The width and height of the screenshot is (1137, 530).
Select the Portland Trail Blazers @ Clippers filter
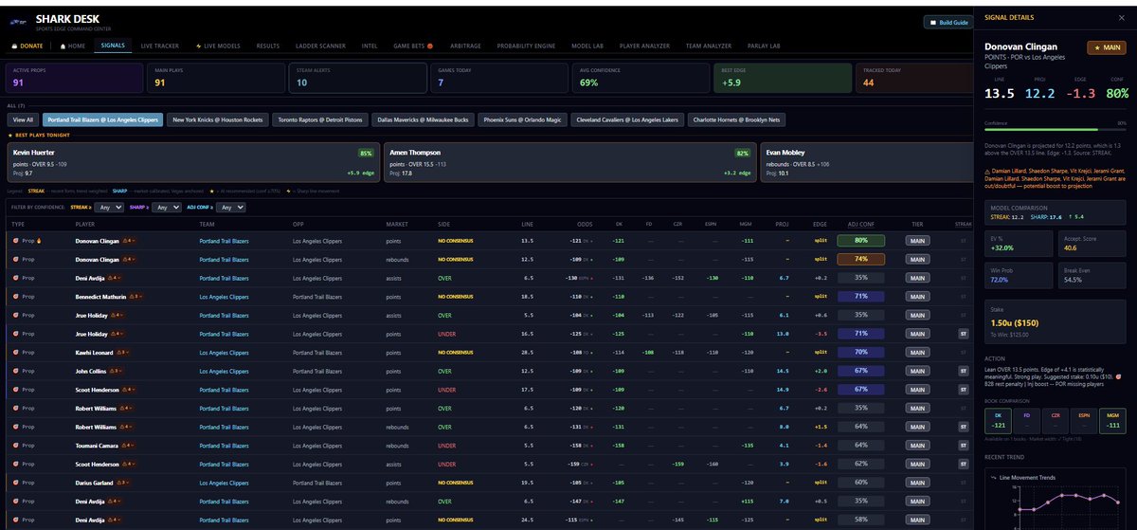[101, 119]
